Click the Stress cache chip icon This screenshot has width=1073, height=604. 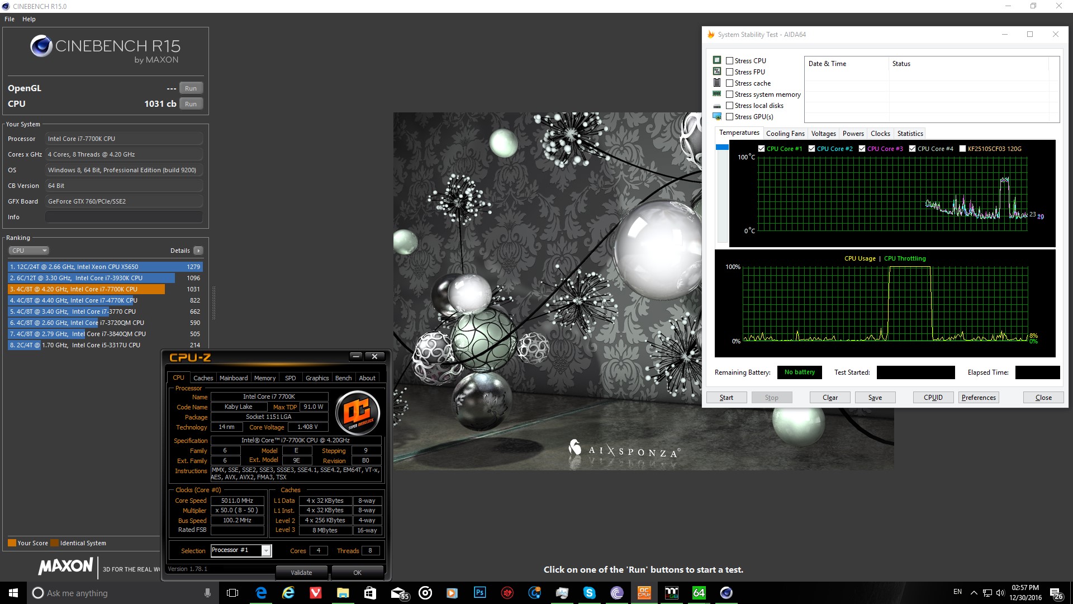(717, 82)
